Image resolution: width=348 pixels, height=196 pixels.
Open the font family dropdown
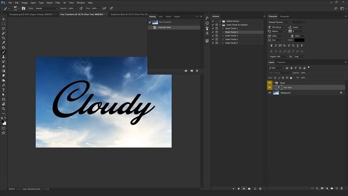pyautogui.click(x=279, y=22)
